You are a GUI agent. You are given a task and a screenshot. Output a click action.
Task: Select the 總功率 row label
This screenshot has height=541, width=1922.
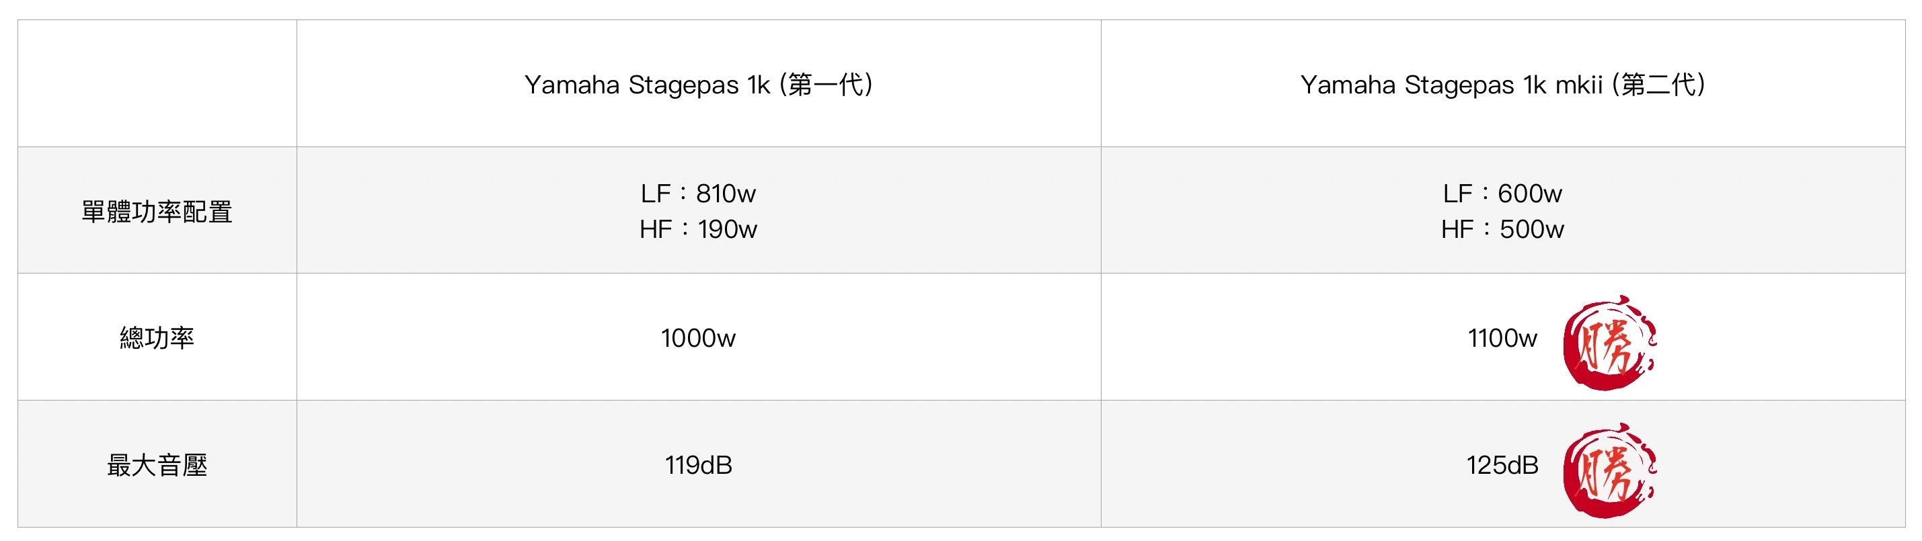click(157, 338)
